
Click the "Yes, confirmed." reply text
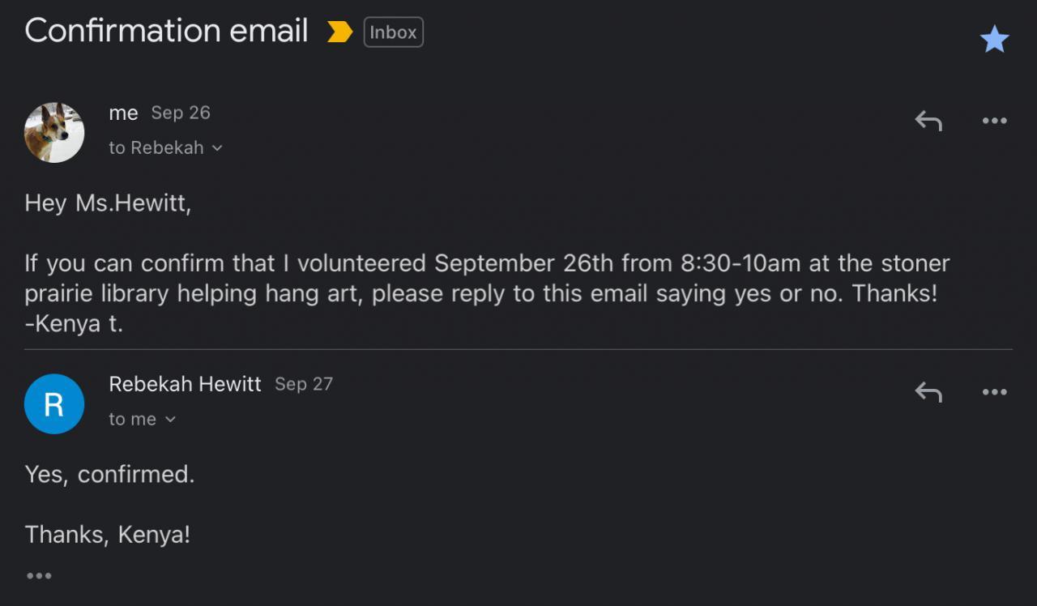109,474
